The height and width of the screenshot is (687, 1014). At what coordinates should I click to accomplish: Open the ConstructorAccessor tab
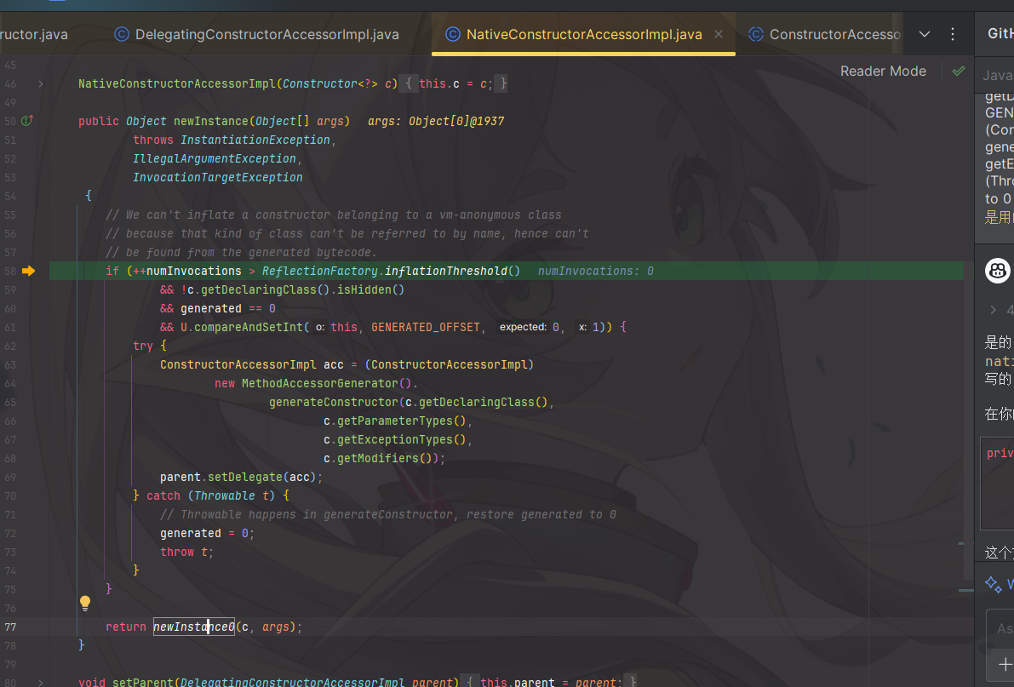coord(824,34)
